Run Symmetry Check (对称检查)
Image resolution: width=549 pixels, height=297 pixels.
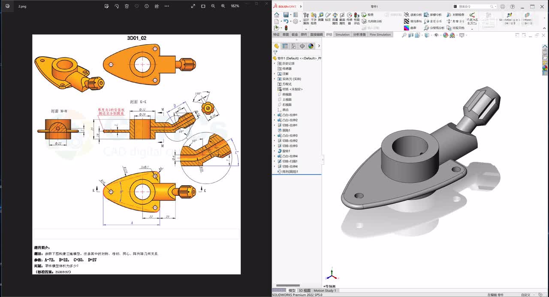[x=455, y=15]
